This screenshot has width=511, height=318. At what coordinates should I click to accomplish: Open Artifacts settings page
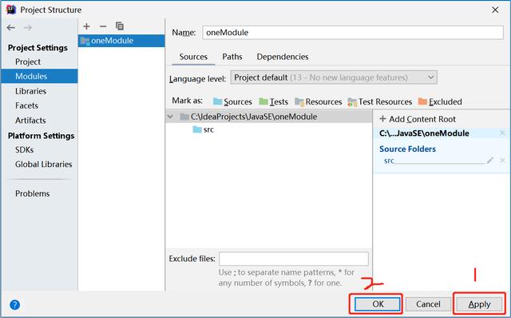click(30, 121)
